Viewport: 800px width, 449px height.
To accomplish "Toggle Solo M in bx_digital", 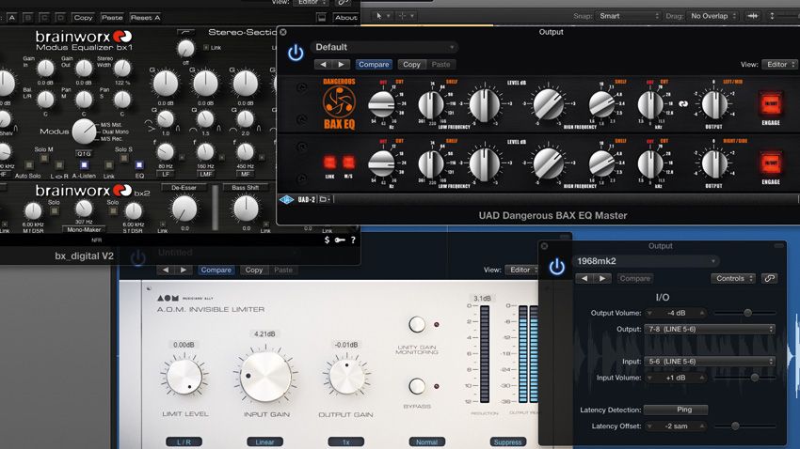I will click(44, 158).
